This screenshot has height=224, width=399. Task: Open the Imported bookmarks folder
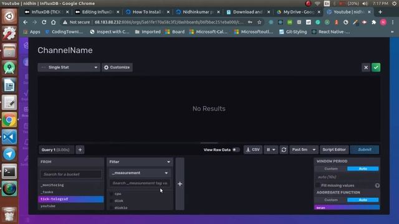point(148,32)
